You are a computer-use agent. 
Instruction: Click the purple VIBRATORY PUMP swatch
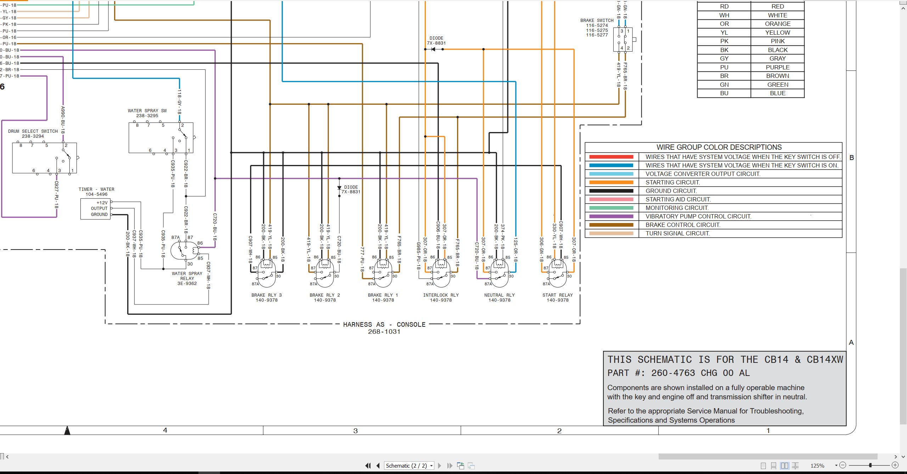(611, 216)
